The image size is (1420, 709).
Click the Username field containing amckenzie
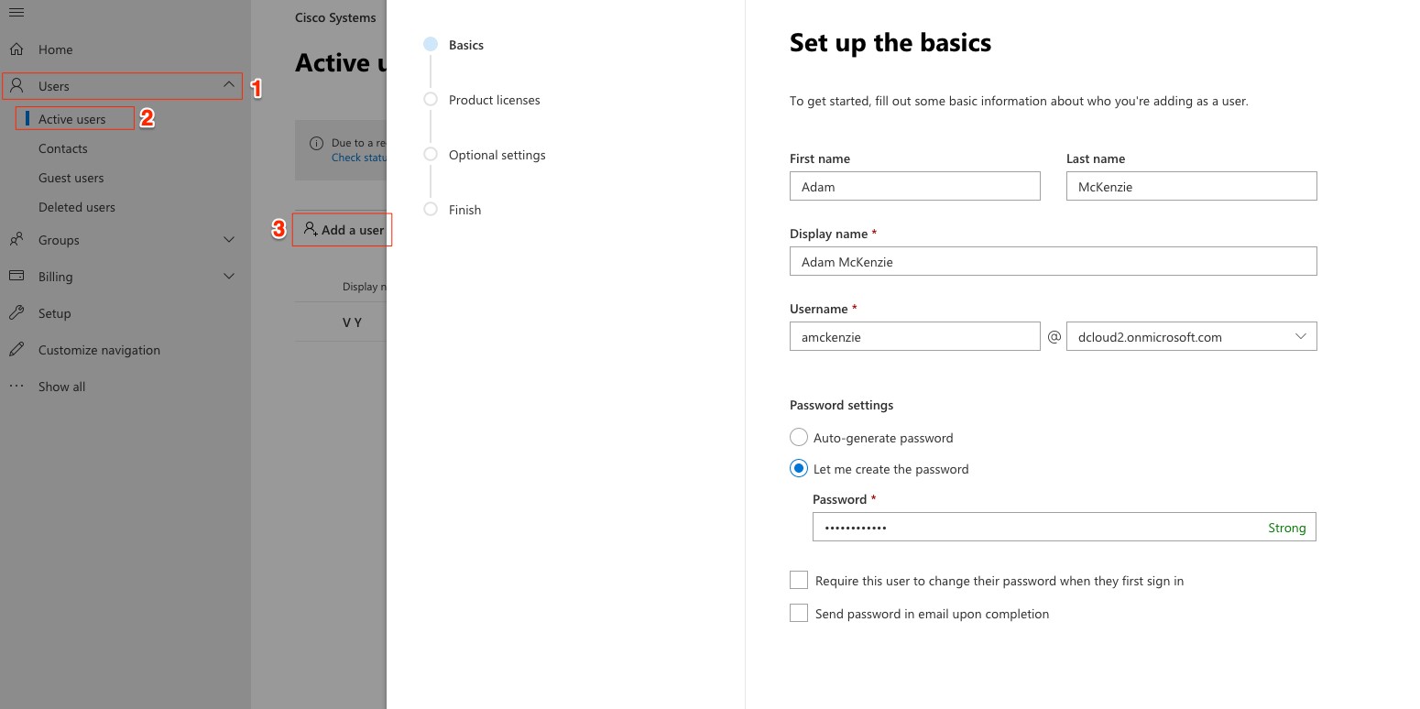[915, 337]
